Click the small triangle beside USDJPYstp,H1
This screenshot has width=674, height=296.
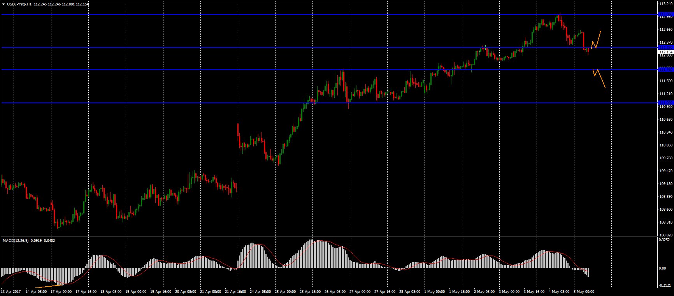point(4,4)
